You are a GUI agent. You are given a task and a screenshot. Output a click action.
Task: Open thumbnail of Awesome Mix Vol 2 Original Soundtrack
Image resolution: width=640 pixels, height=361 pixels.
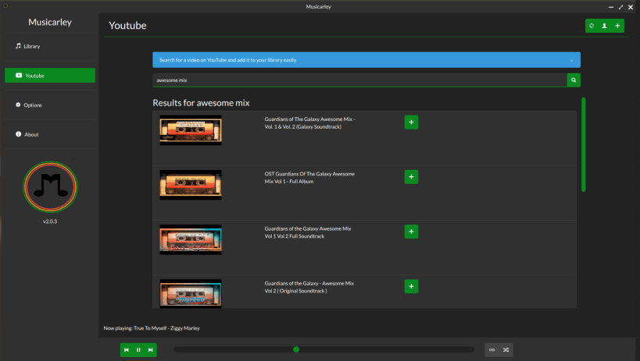click(191, 294)
